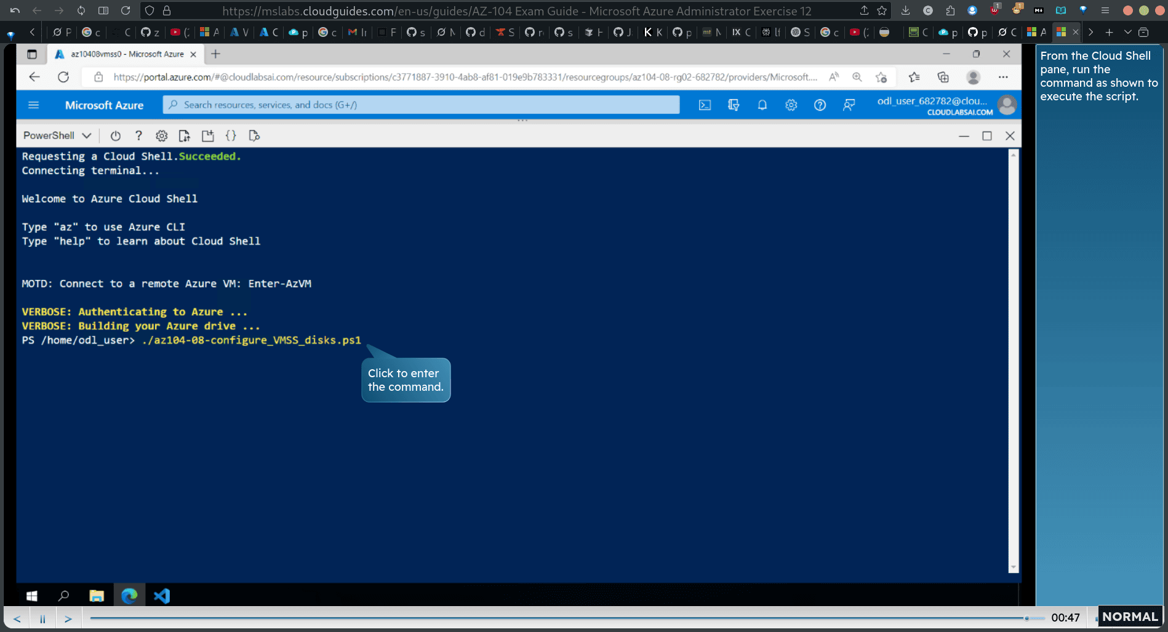Go to previous guide step
Viewport: 1168px width, 632px height.
(17, 618)
